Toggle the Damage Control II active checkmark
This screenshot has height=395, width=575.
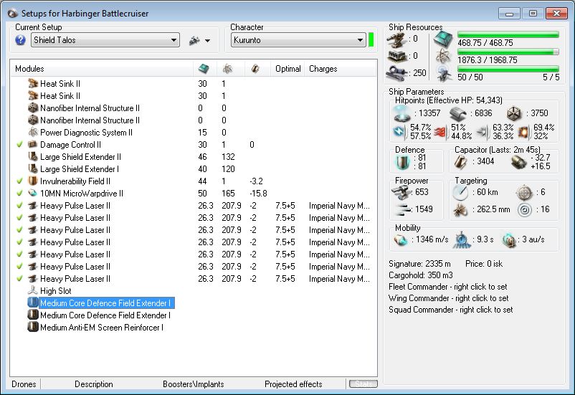point(20,145)
